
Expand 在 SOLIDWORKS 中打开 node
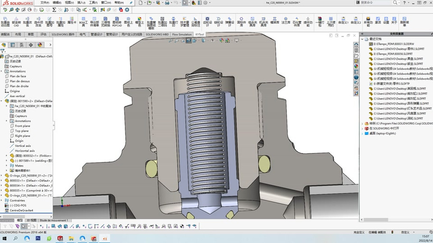(x=362, y=128)
